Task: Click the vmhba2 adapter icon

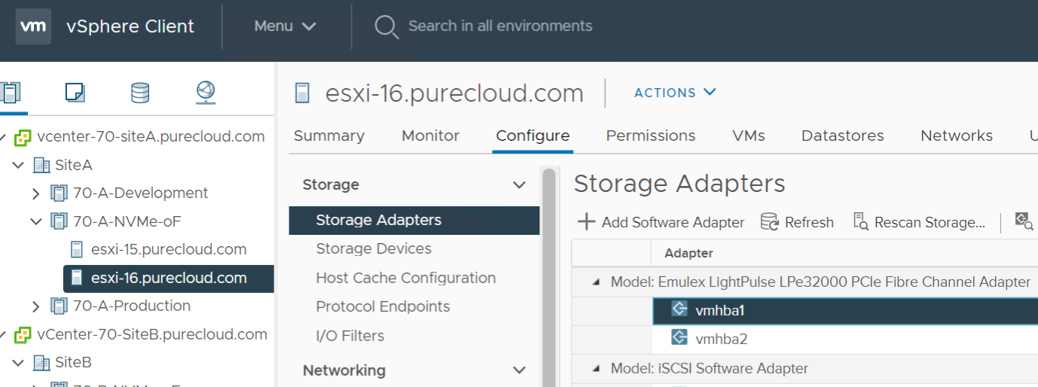Action: (679, 338)
